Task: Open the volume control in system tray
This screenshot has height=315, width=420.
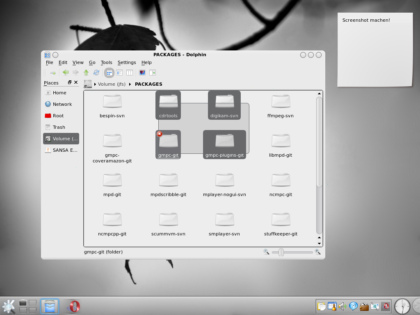Action: pyautogui.click(x=342, y=306)
